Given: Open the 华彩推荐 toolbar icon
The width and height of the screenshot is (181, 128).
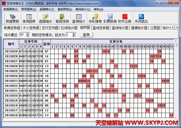Looking at the screenshot, I should [x=95, y=18].
